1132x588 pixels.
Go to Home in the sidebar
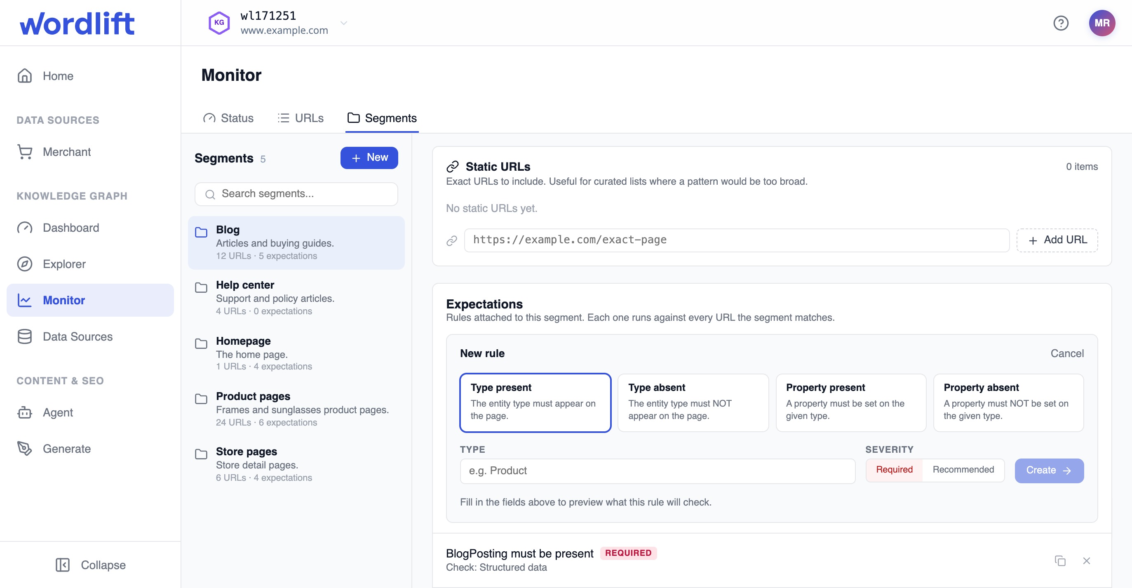click(90, 75)
